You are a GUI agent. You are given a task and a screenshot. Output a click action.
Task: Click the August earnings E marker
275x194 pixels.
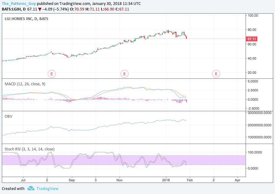tap(51, 74)
